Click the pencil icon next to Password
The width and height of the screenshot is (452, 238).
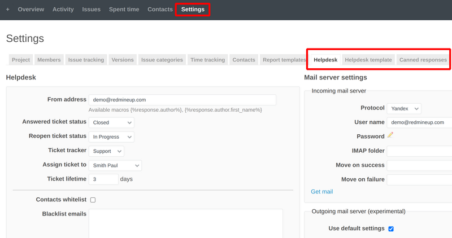(x=390, y=135)
